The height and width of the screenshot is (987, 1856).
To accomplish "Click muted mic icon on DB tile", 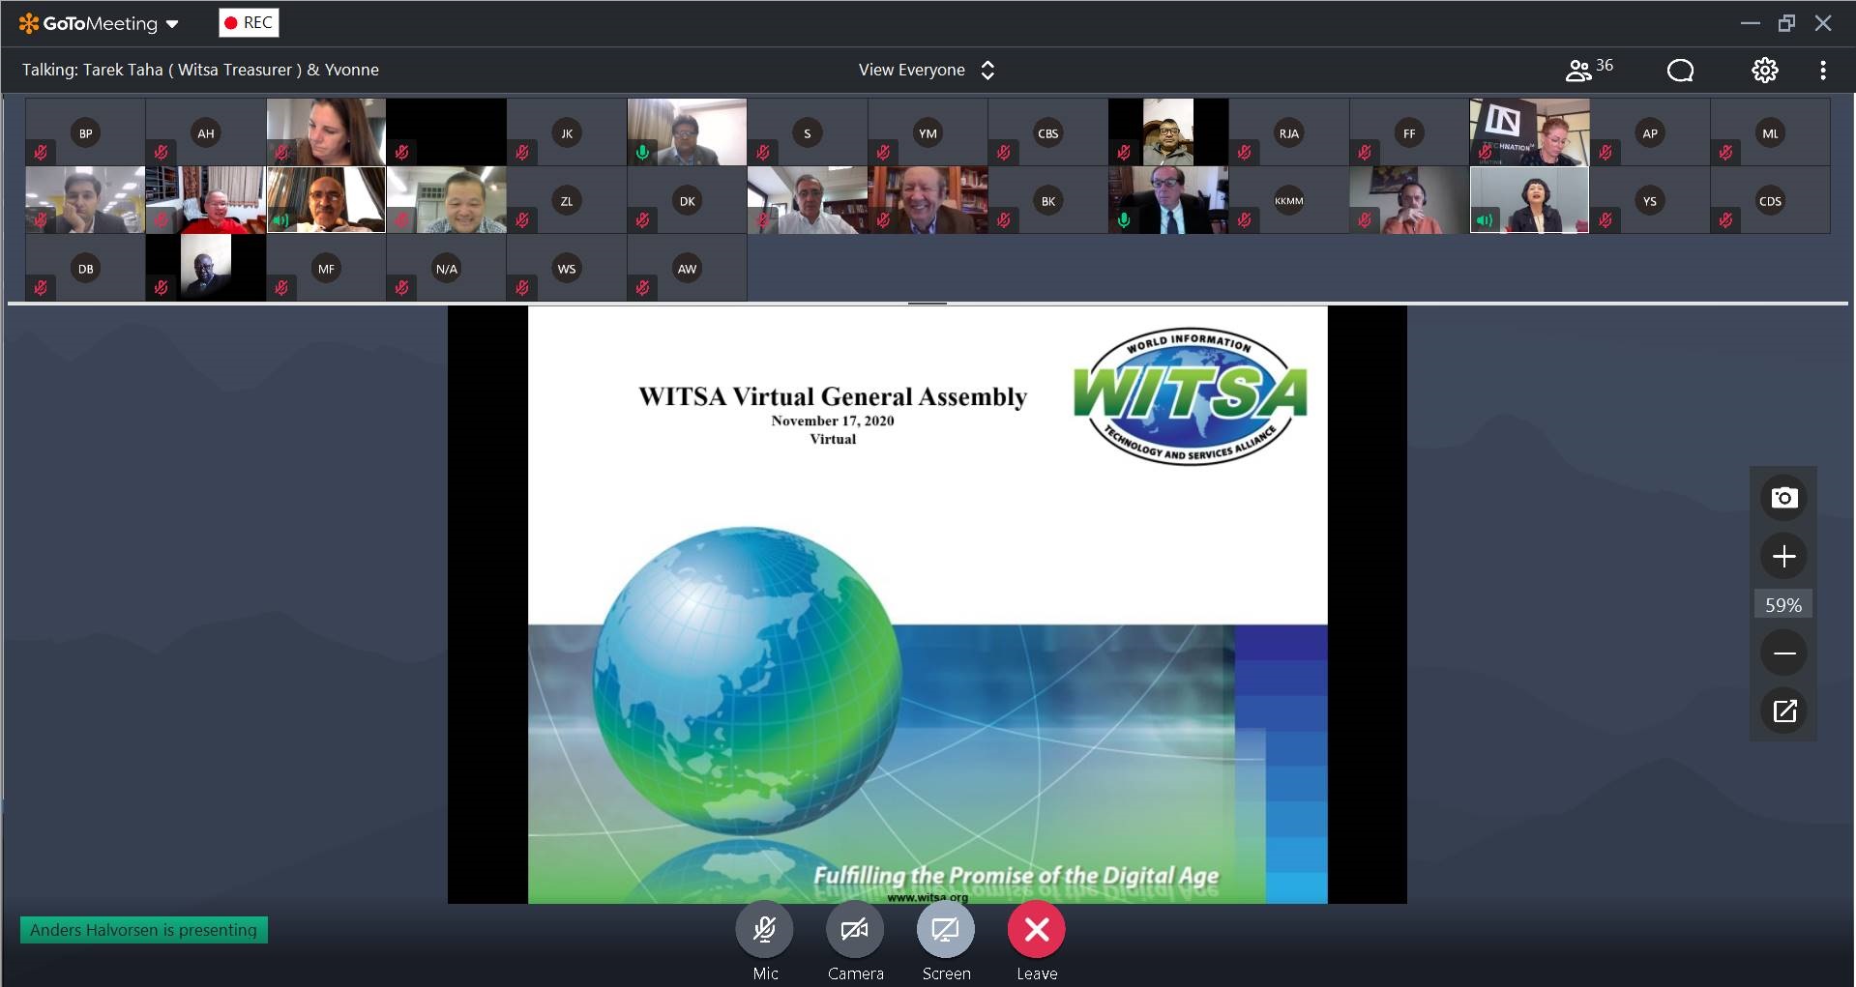I will (x=41, y=287).
